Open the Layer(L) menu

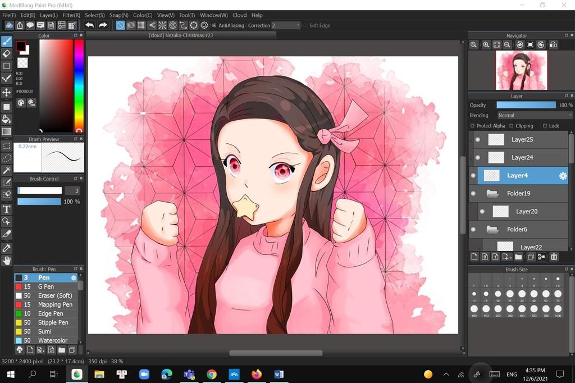click(x=49, y=15)
